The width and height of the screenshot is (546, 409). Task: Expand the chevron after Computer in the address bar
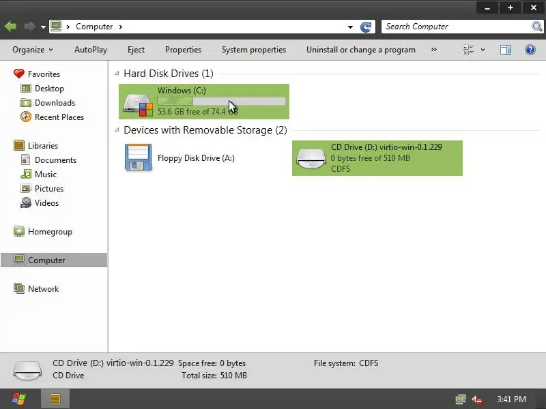click(x=121, y=27)
